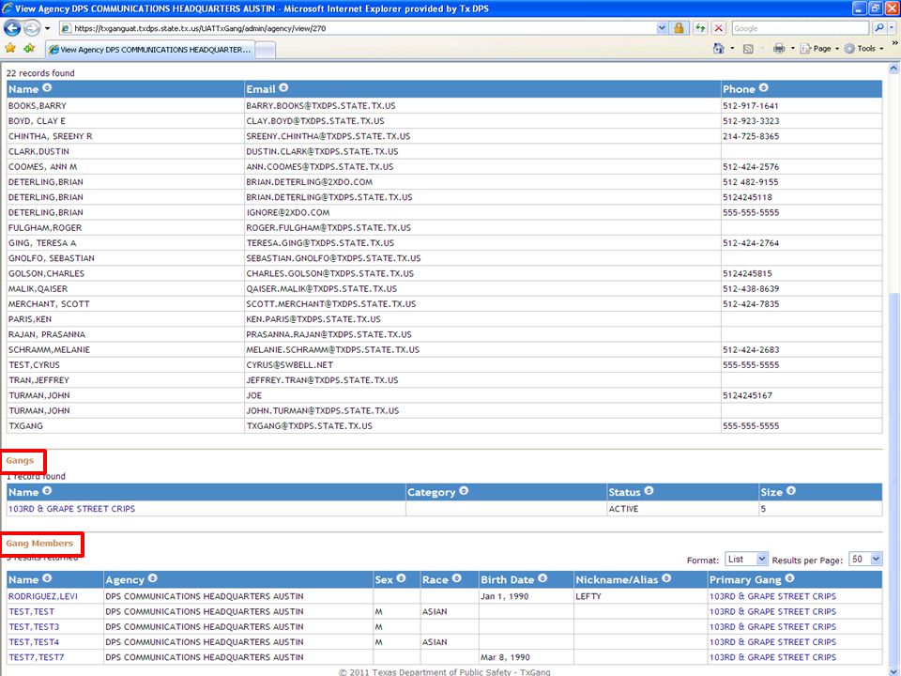
Task: Click the page scrollbar down arrow
Action: (x=893, y=670)
